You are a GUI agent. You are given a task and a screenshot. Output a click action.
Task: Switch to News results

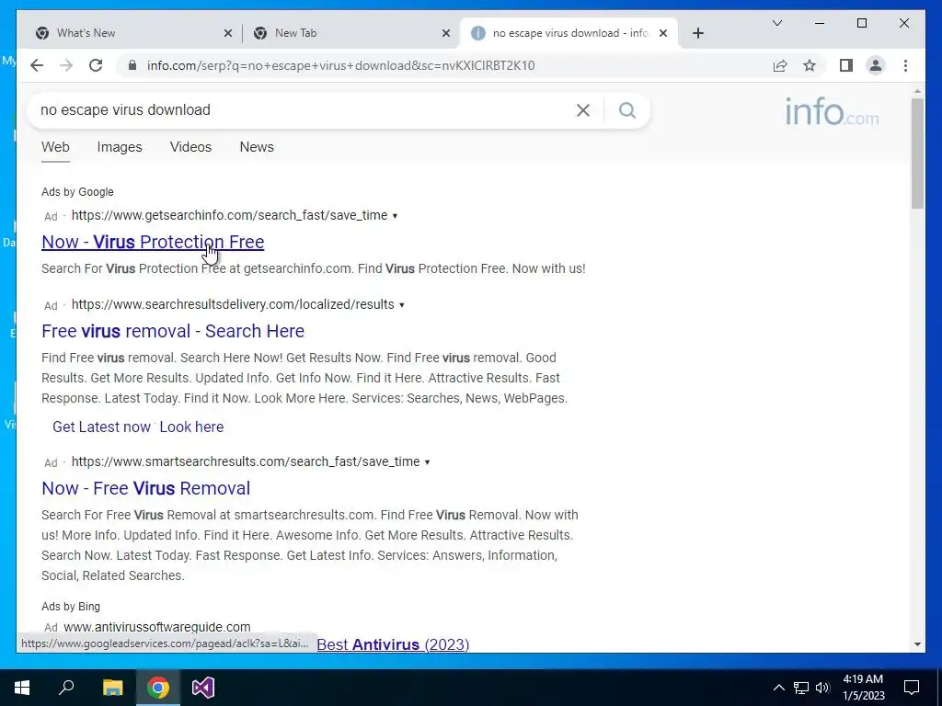click(x=257, y=147)
